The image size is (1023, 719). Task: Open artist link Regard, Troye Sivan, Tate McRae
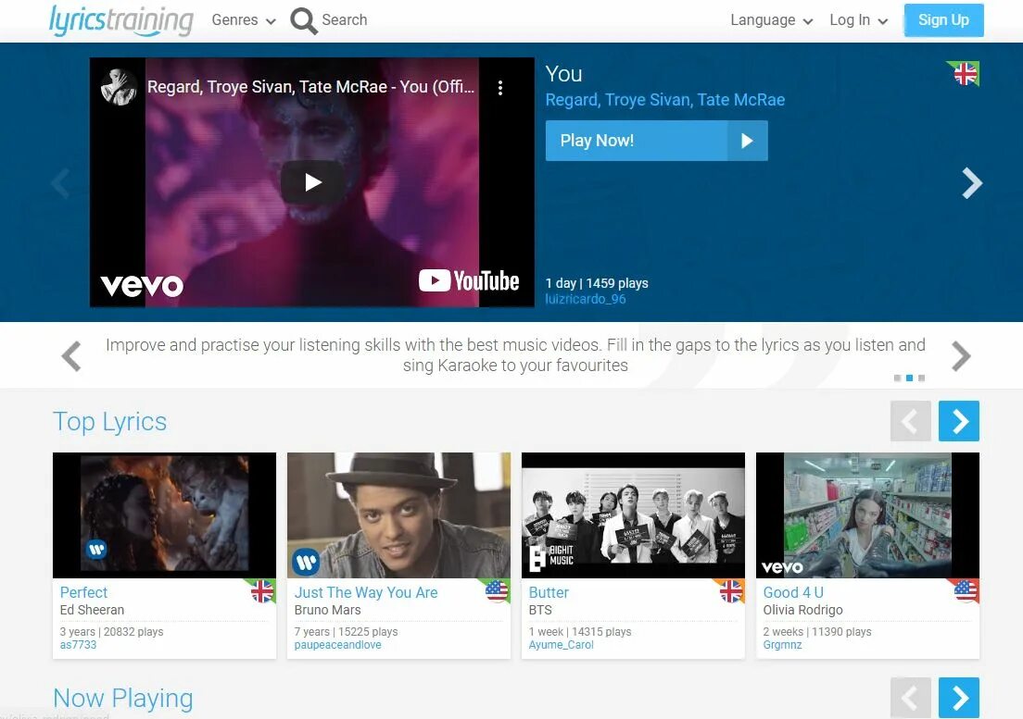pos(664,100)
